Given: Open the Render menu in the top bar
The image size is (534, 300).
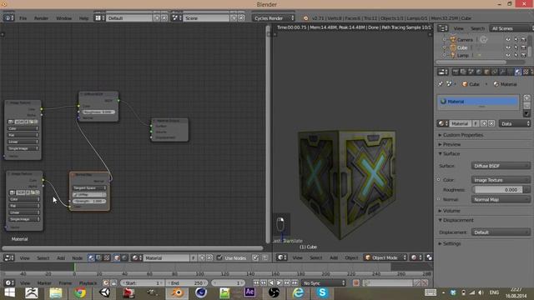Looking at the screenshot, I should (x=41, y=18).
